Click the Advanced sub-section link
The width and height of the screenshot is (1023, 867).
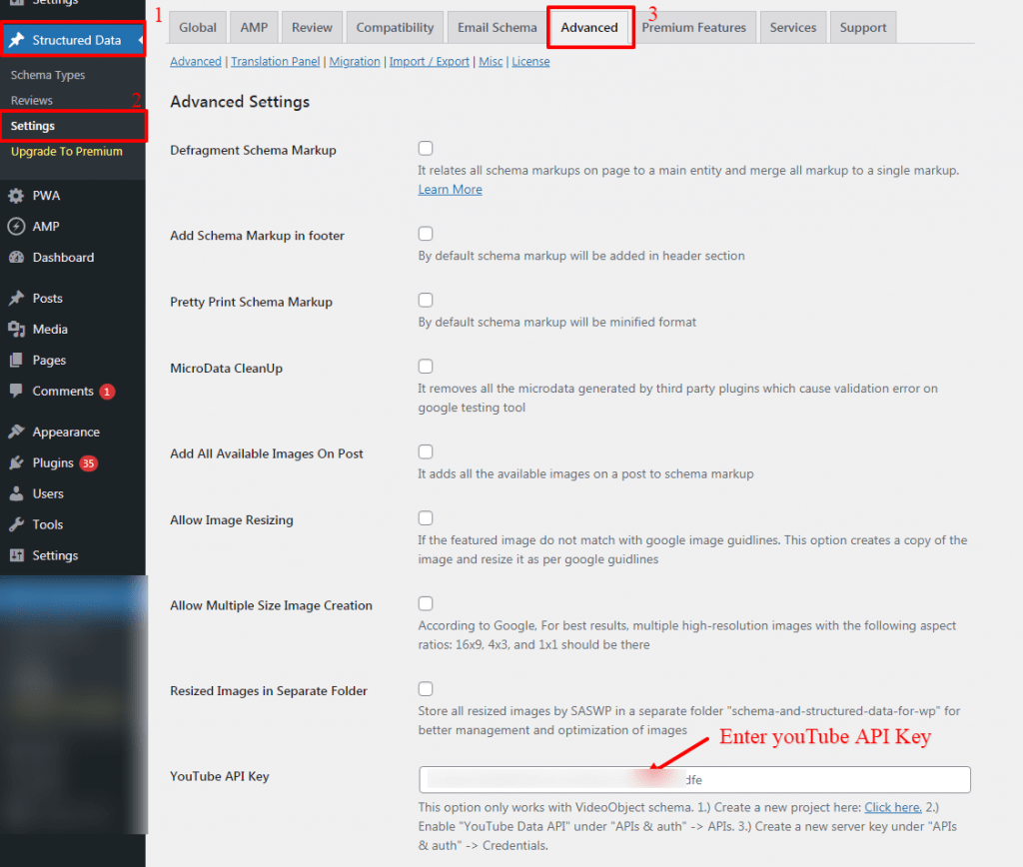[x=196, y=61]
